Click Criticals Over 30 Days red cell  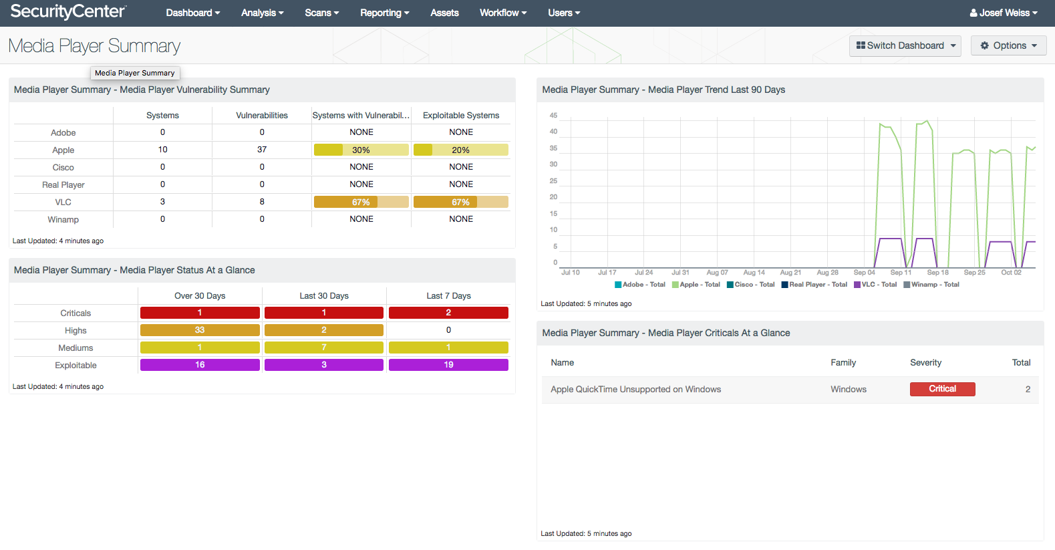[x=200, y=313]
